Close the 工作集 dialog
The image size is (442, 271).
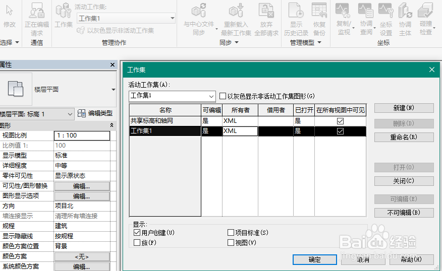(x=431, y=70)
